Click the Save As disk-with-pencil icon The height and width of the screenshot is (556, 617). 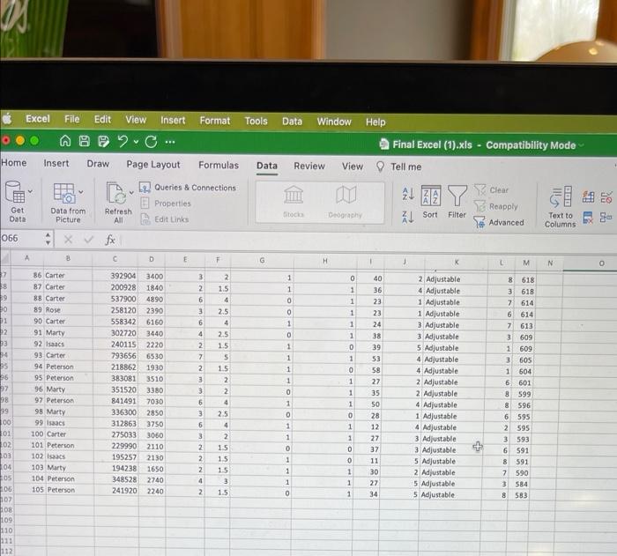103,141
